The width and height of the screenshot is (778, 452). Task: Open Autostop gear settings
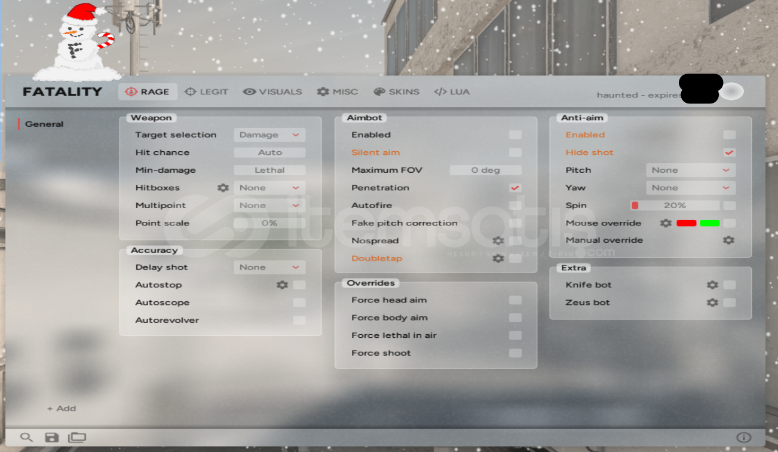[282, 285]
